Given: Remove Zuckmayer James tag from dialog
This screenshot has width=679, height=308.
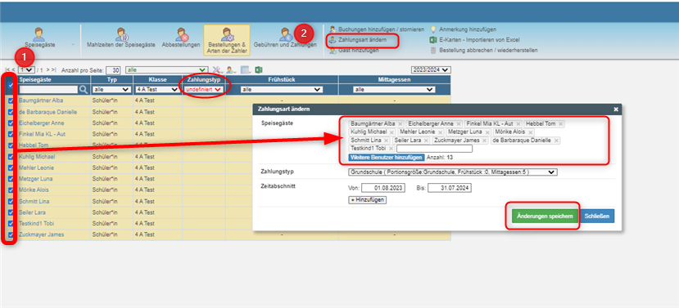Looking at the screenshot, I should point(484,141).
